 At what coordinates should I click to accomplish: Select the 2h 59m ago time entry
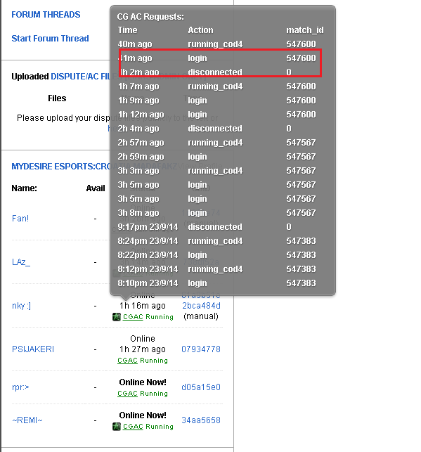[x=141, y=157]
